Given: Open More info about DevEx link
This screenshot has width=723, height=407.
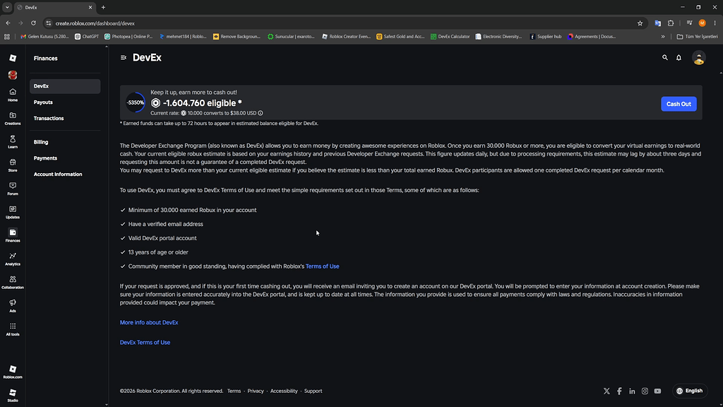Looking at the screenshot, I should pos(149,322).
